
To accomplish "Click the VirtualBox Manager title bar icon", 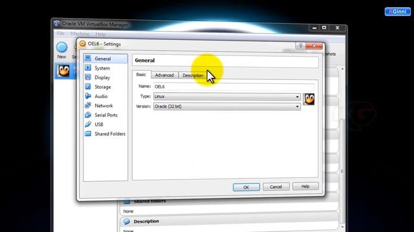I will (57, 23).
